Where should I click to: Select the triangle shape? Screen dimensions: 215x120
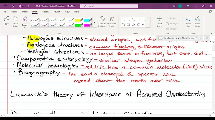(x=143, y=25)
